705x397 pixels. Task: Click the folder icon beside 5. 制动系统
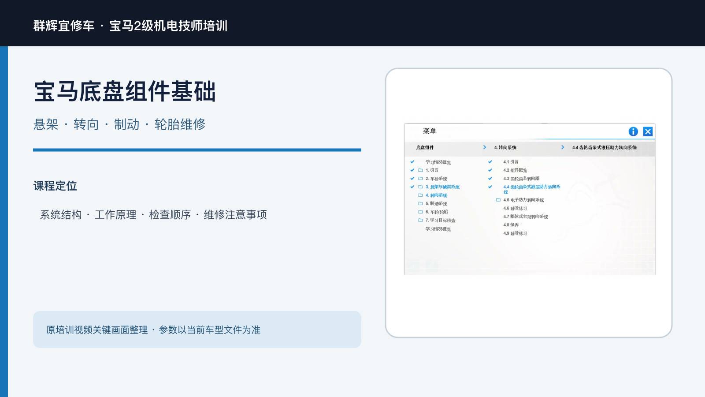[420, 203]
